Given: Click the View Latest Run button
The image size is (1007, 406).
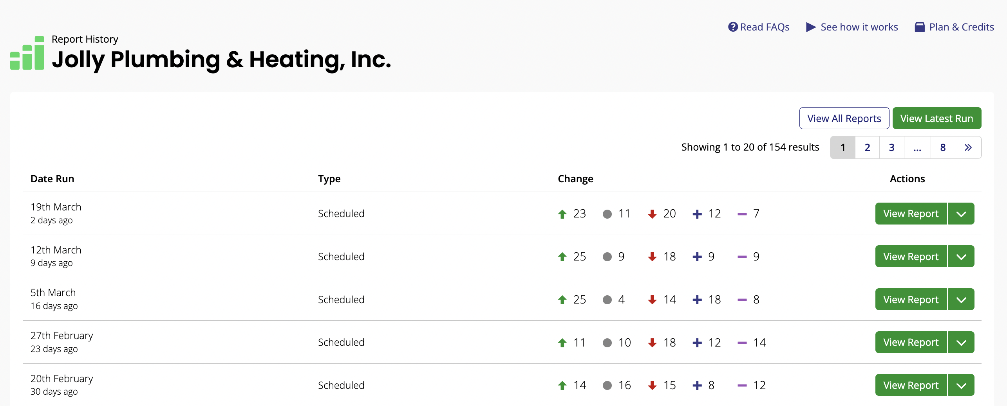Looking at the screenshot, I should click(936, 119).
